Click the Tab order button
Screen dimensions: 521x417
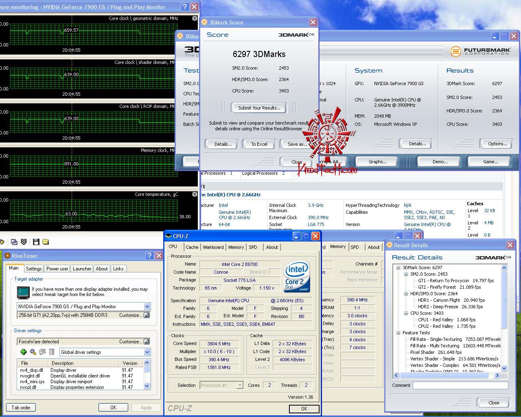tap(21, 407)
